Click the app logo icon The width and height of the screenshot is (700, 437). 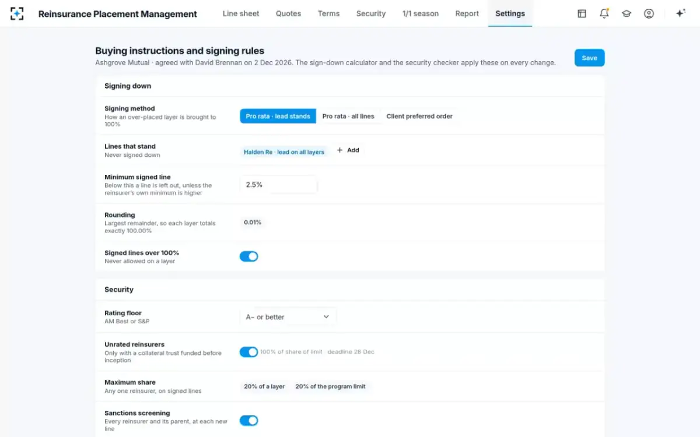(x=17, y=13)
